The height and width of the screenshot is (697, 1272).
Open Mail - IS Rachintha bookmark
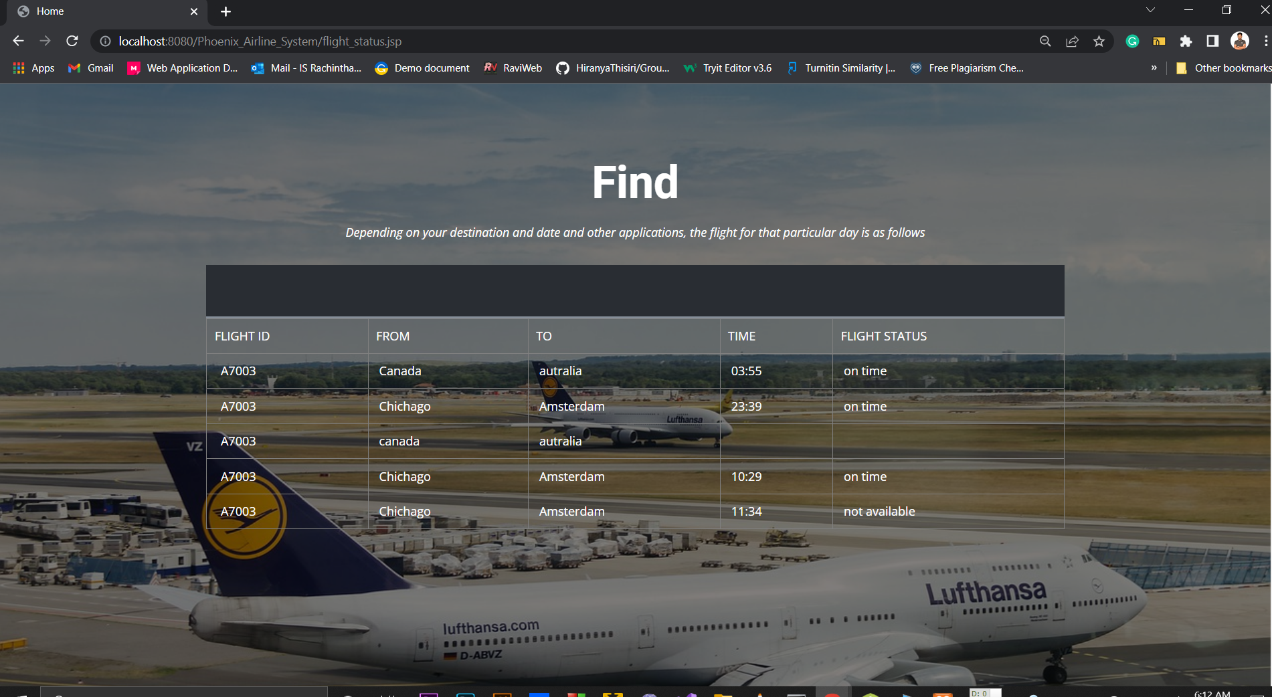pos(306,68)
